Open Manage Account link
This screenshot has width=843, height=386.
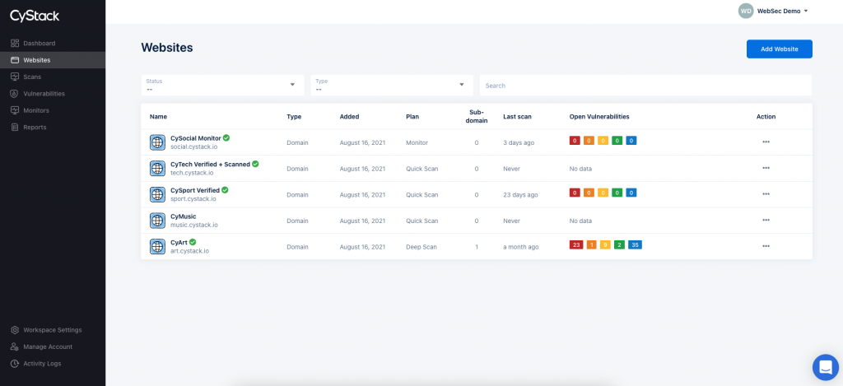[x=48, y=346]
